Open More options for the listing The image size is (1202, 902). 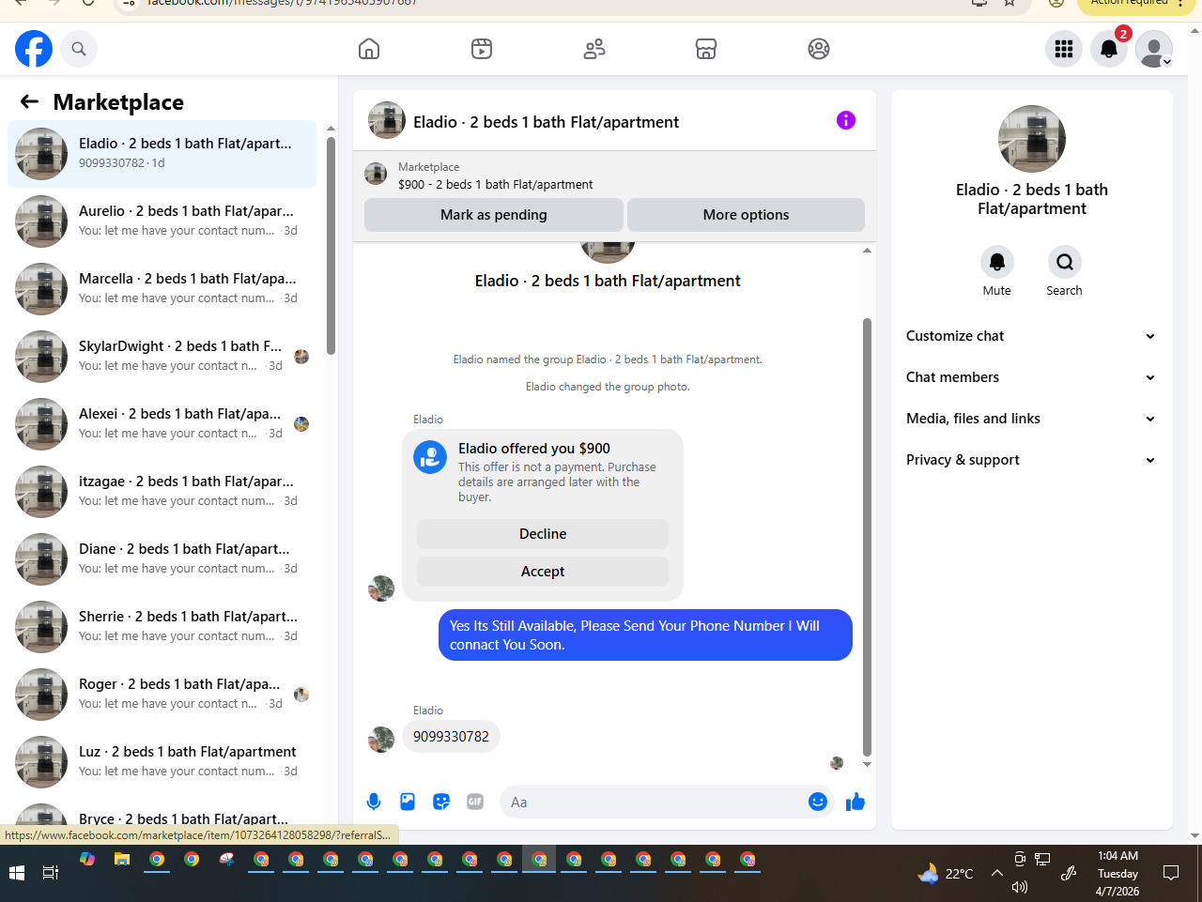point(746,215)
